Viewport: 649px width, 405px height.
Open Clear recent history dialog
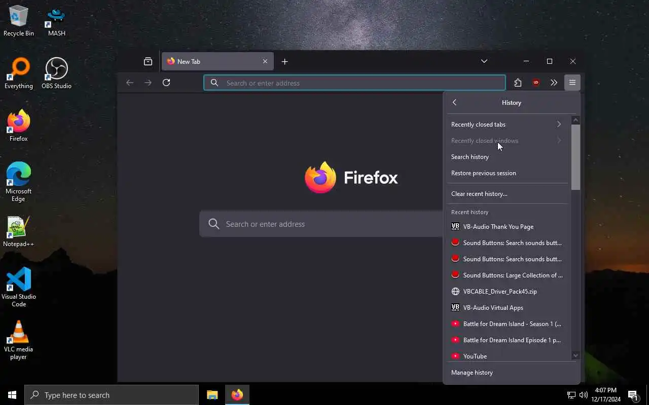coord(508,194)
